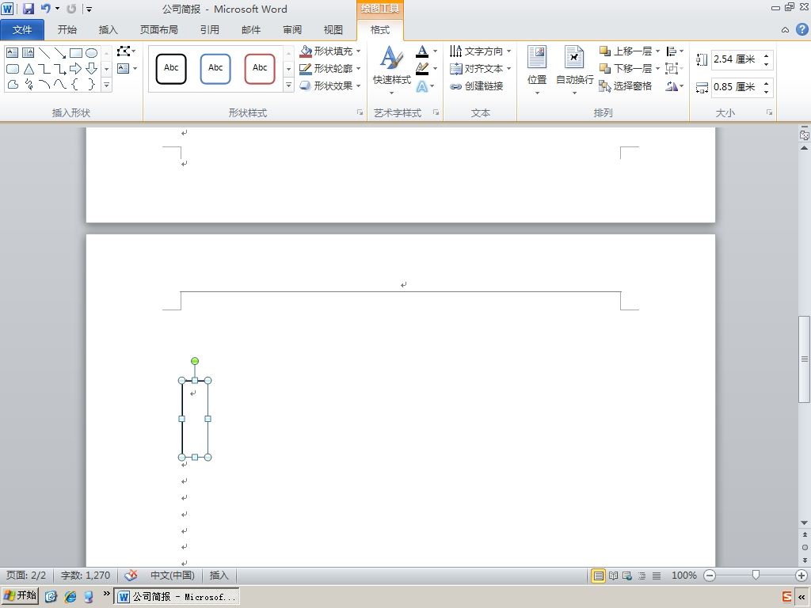
Task: Apply the blue outline Abc style
Action: click(215, 68)
